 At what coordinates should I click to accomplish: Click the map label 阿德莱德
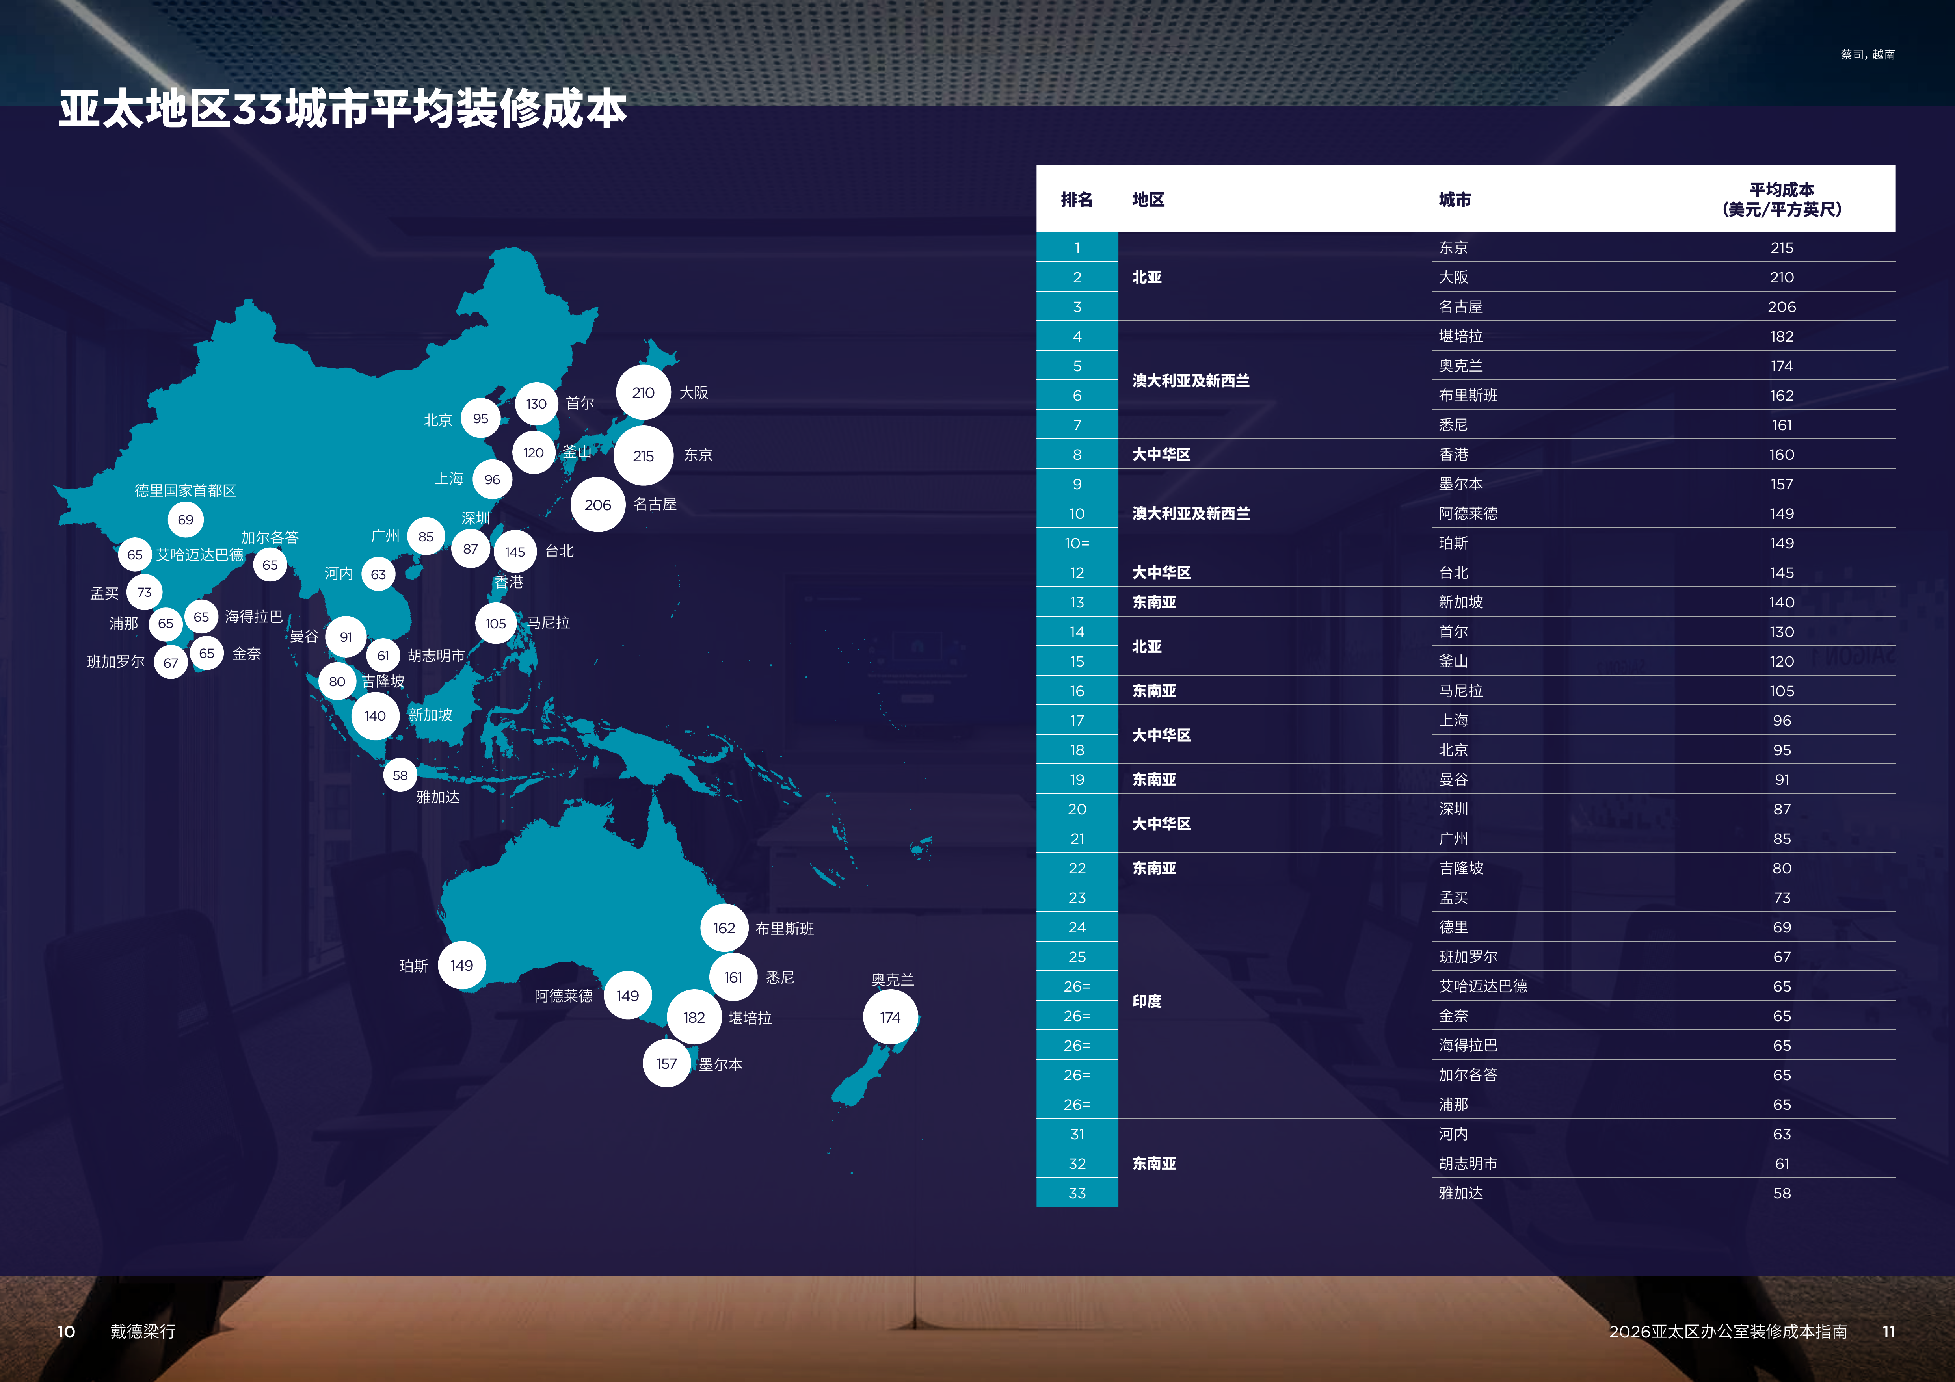(x=564, y=996)
